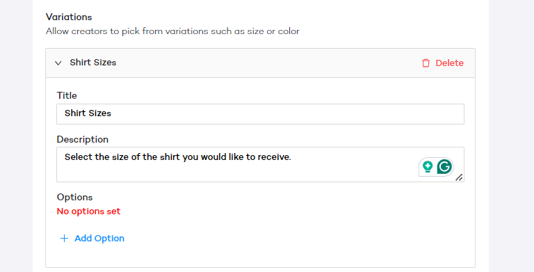
Task: Click the Description box resize handle
Action: tap(459, 177)
